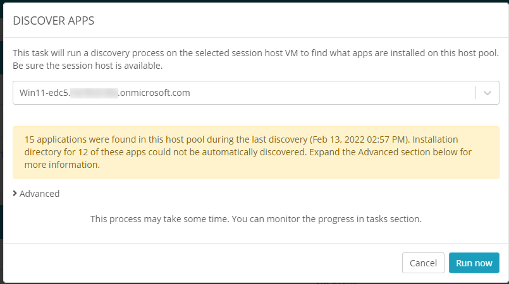The image size is (509, 284).
Task: Expand the Advanced section label
Action: point(39,194)
